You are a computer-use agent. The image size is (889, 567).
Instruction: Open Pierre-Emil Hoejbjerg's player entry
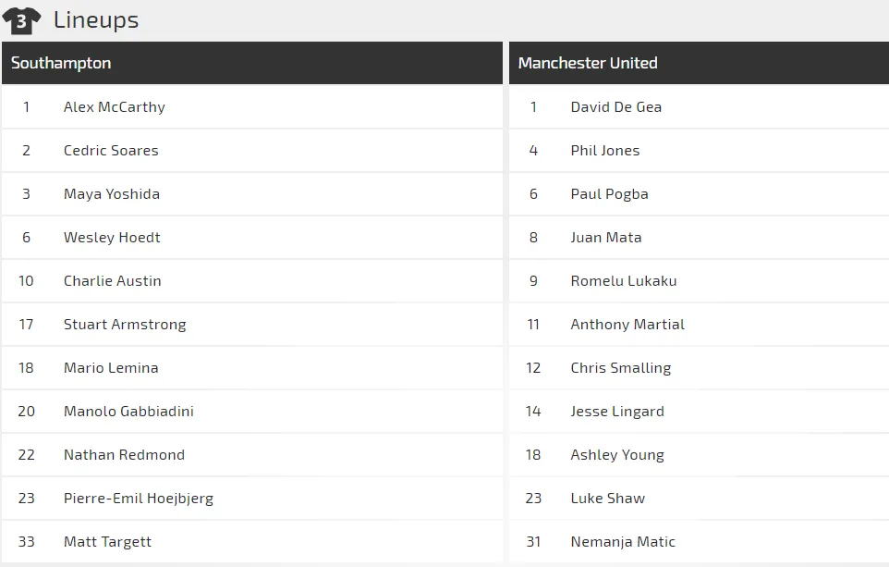(x=139, y=499)
